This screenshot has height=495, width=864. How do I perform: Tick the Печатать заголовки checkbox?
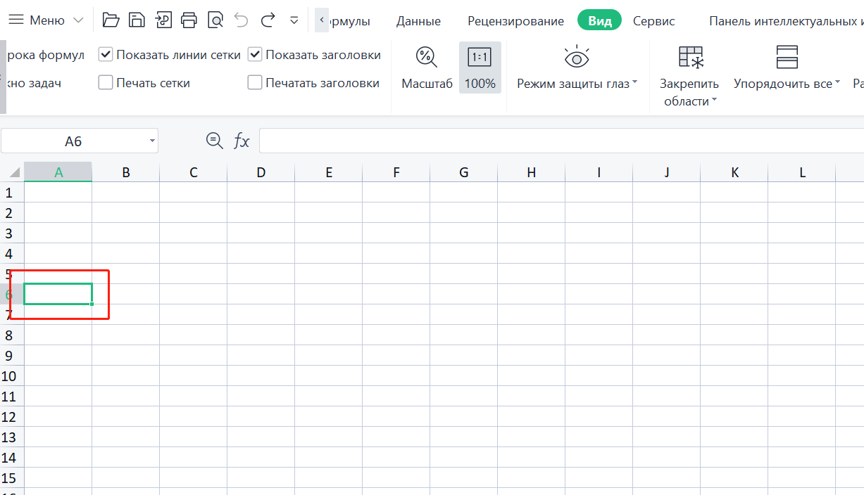(x=255, y=83)
